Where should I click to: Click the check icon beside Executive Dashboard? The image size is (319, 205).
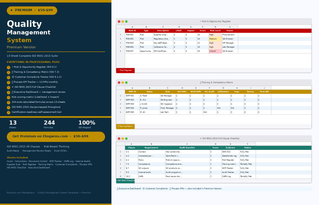pos(8,92)
